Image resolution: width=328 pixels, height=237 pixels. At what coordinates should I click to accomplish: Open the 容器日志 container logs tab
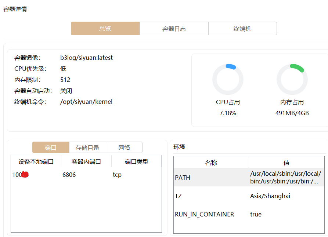pyautogui.click(x=174, y=29)
